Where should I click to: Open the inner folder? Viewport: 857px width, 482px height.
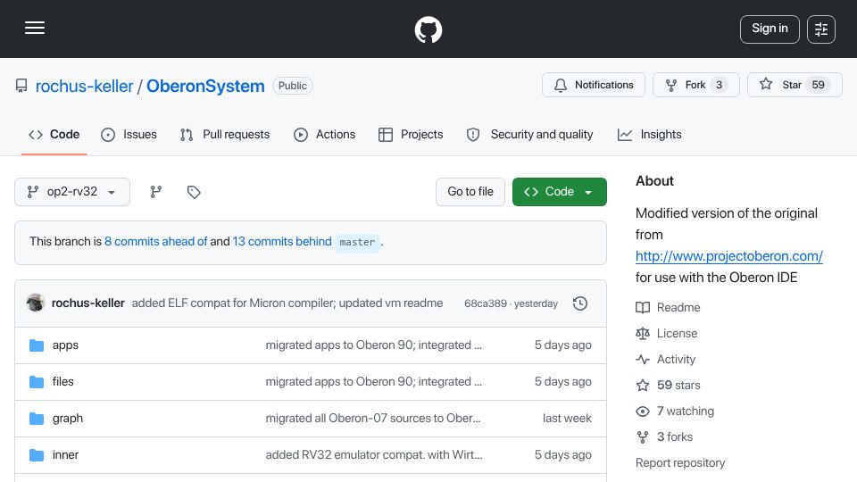(65, 455)
